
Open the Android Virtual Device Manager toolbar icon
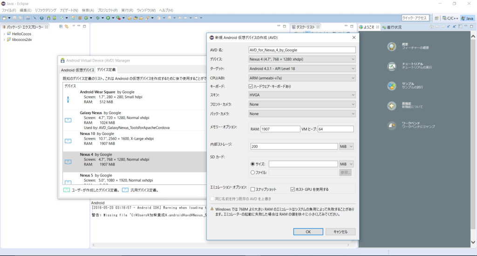tap(54, 18)
